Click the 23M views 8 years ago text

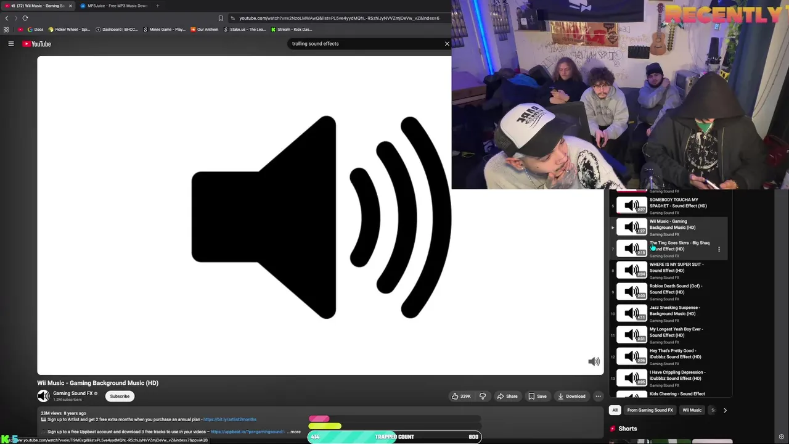click(63, 413)
